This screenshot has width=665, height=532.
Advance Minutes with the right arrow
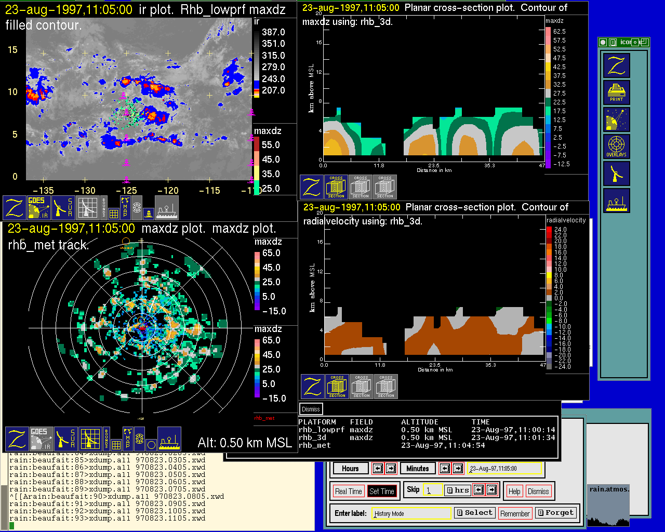coord(458,468)
